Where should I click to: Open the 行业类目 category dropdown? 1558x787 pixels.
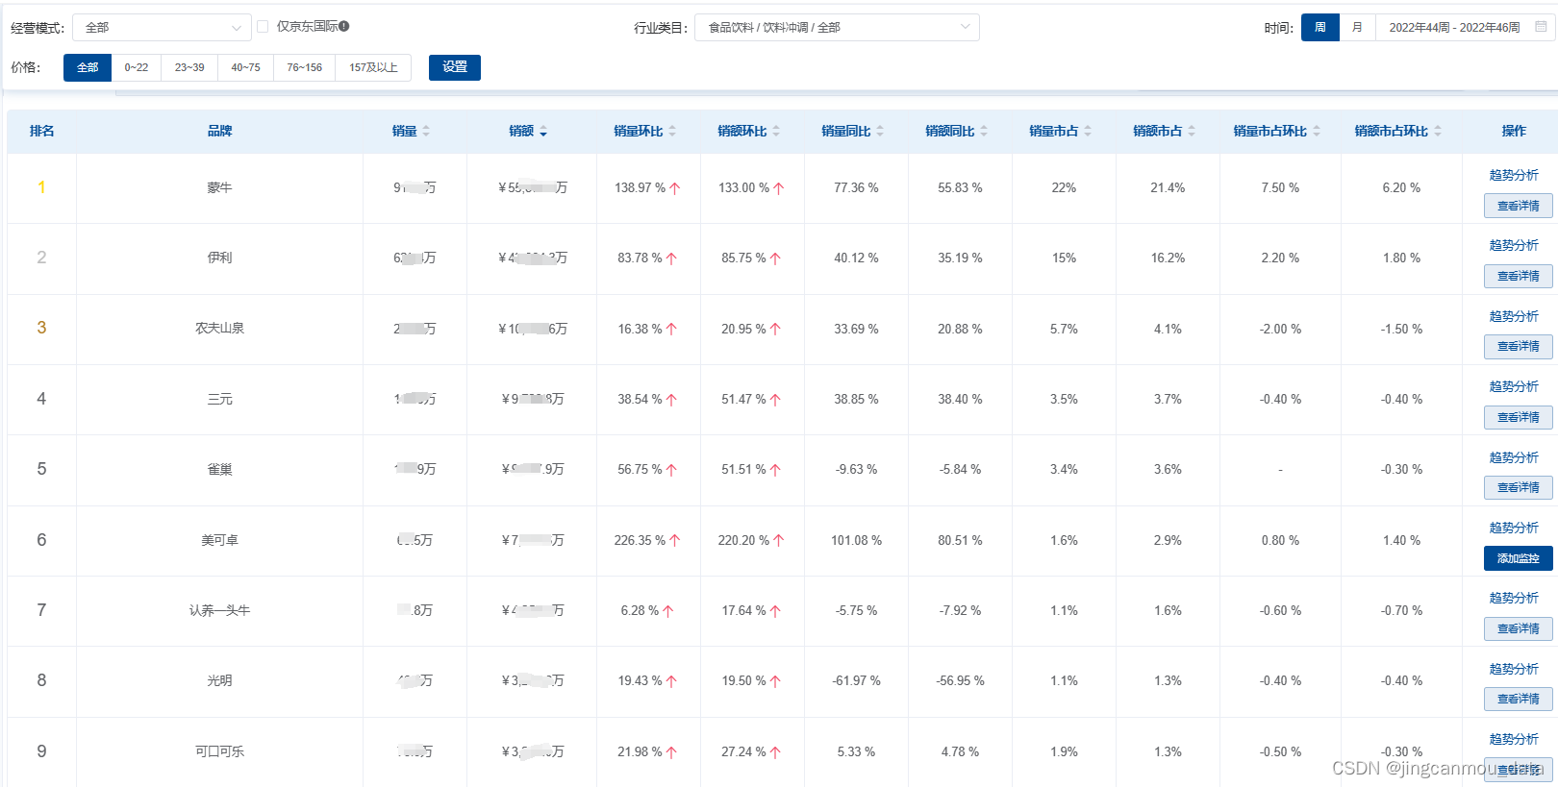point(837,27)
